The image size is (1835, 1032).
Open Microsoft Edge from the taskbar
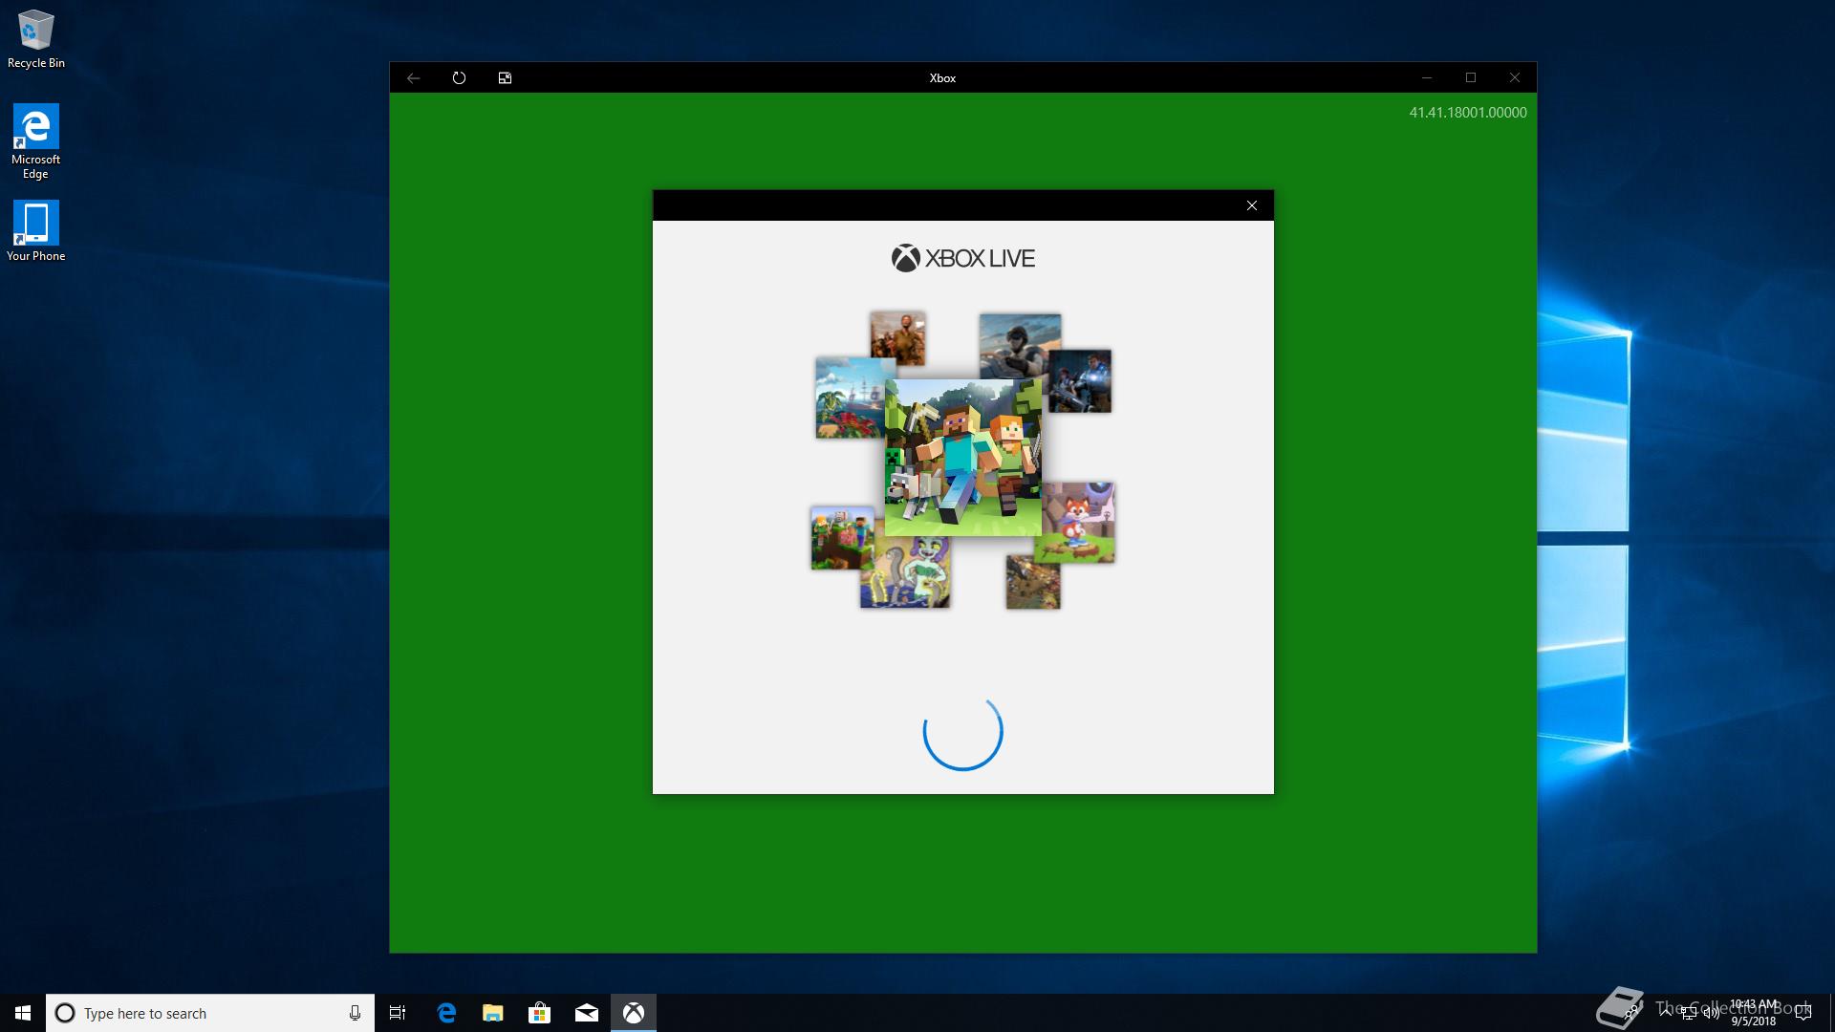coord(446,1013)
